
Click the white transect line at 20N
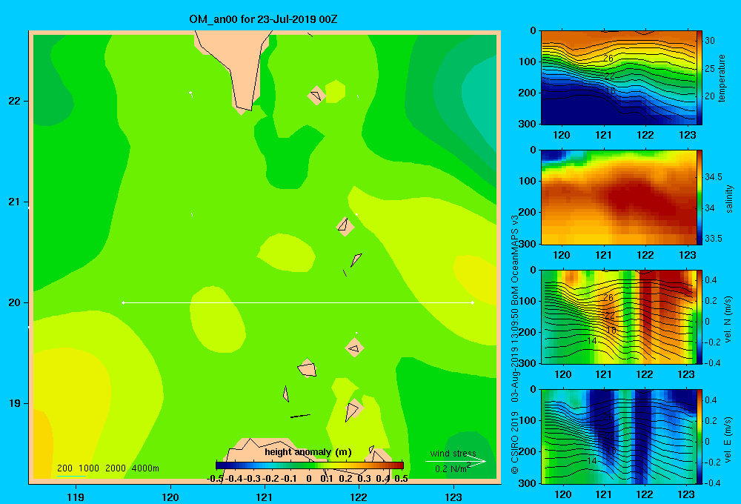[298, 302]
